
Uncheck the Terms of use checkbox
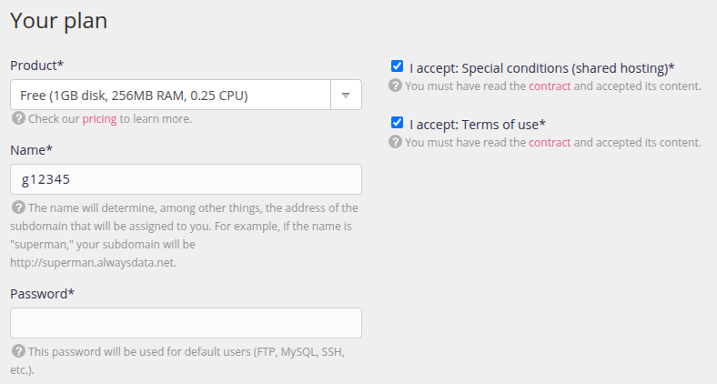[x=397, y=123]
